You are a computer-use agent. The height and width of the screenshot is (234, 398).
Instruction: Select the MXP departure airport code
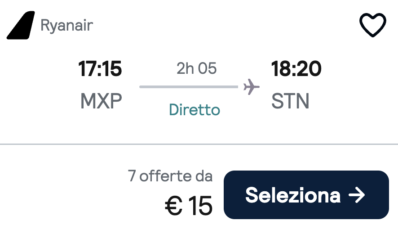pos(101,101)
